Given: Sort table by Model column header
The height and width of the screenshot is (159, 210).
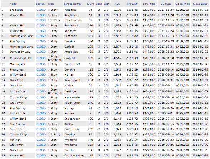Looking at the screenshot, I should (13, 4).
